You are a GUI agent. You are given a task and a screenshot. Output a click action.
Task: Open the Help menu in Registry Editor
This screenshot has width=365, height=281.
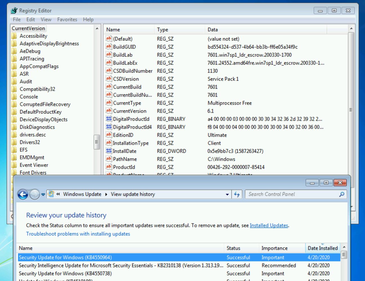click(88, 19)
